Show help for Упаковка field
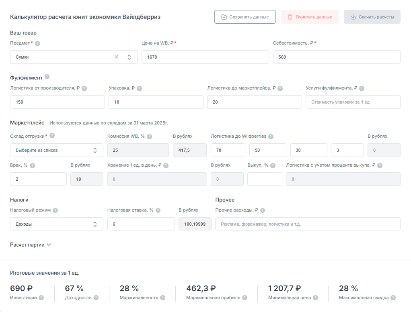Viewport: 411px width, 318px height. pos(140,88)
